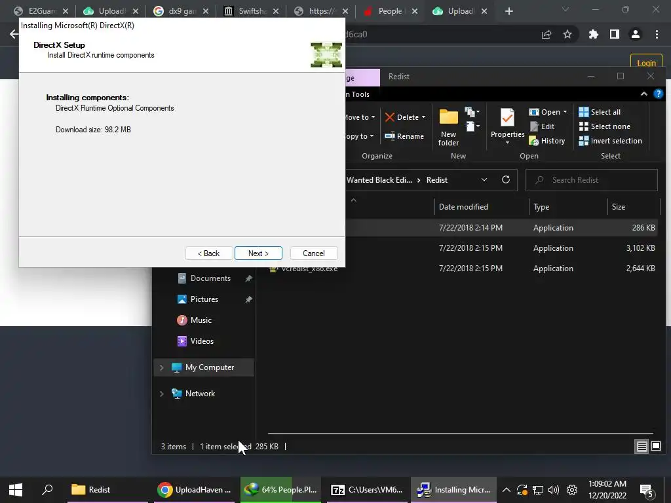Switch Explorer to large icons view

coord(655,447)
